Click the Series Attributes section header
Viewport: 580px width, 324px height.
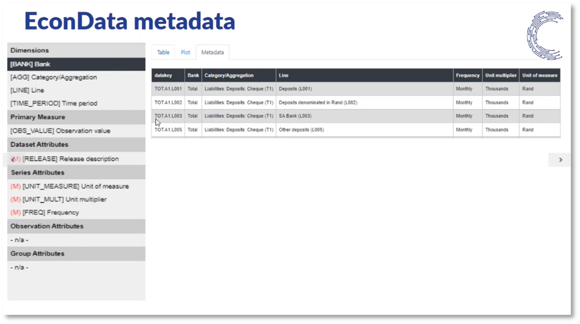pos(76,173)
